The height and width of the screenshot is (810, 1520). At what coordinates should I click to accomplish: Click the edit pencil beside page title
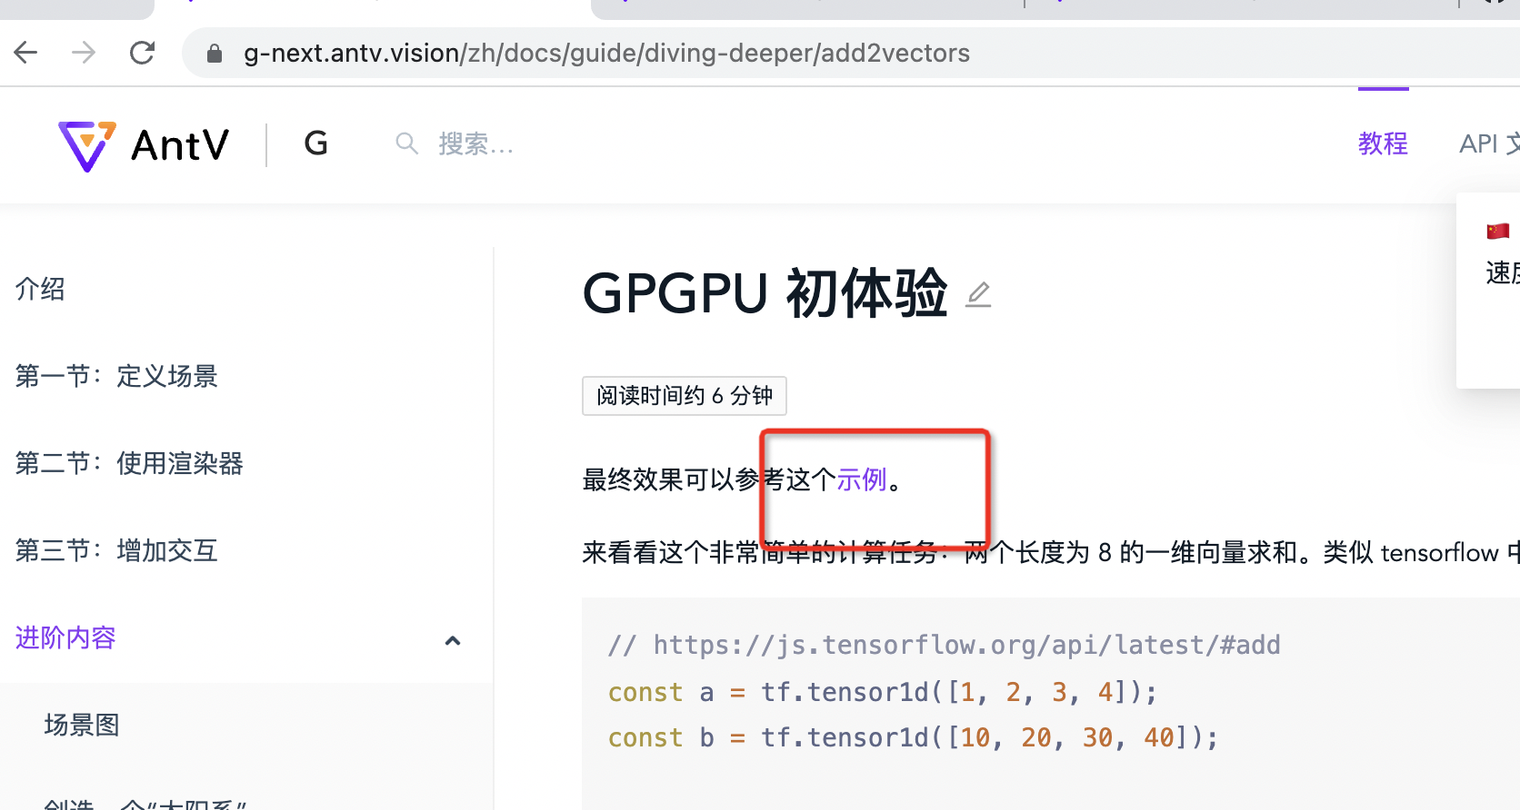(978, 294)
